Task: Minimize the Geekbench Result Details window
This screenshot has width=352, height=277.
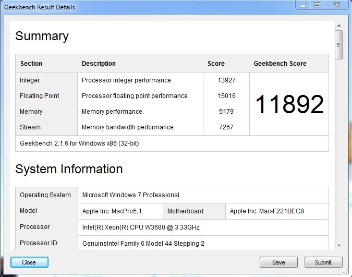Action: click(303, 5)
